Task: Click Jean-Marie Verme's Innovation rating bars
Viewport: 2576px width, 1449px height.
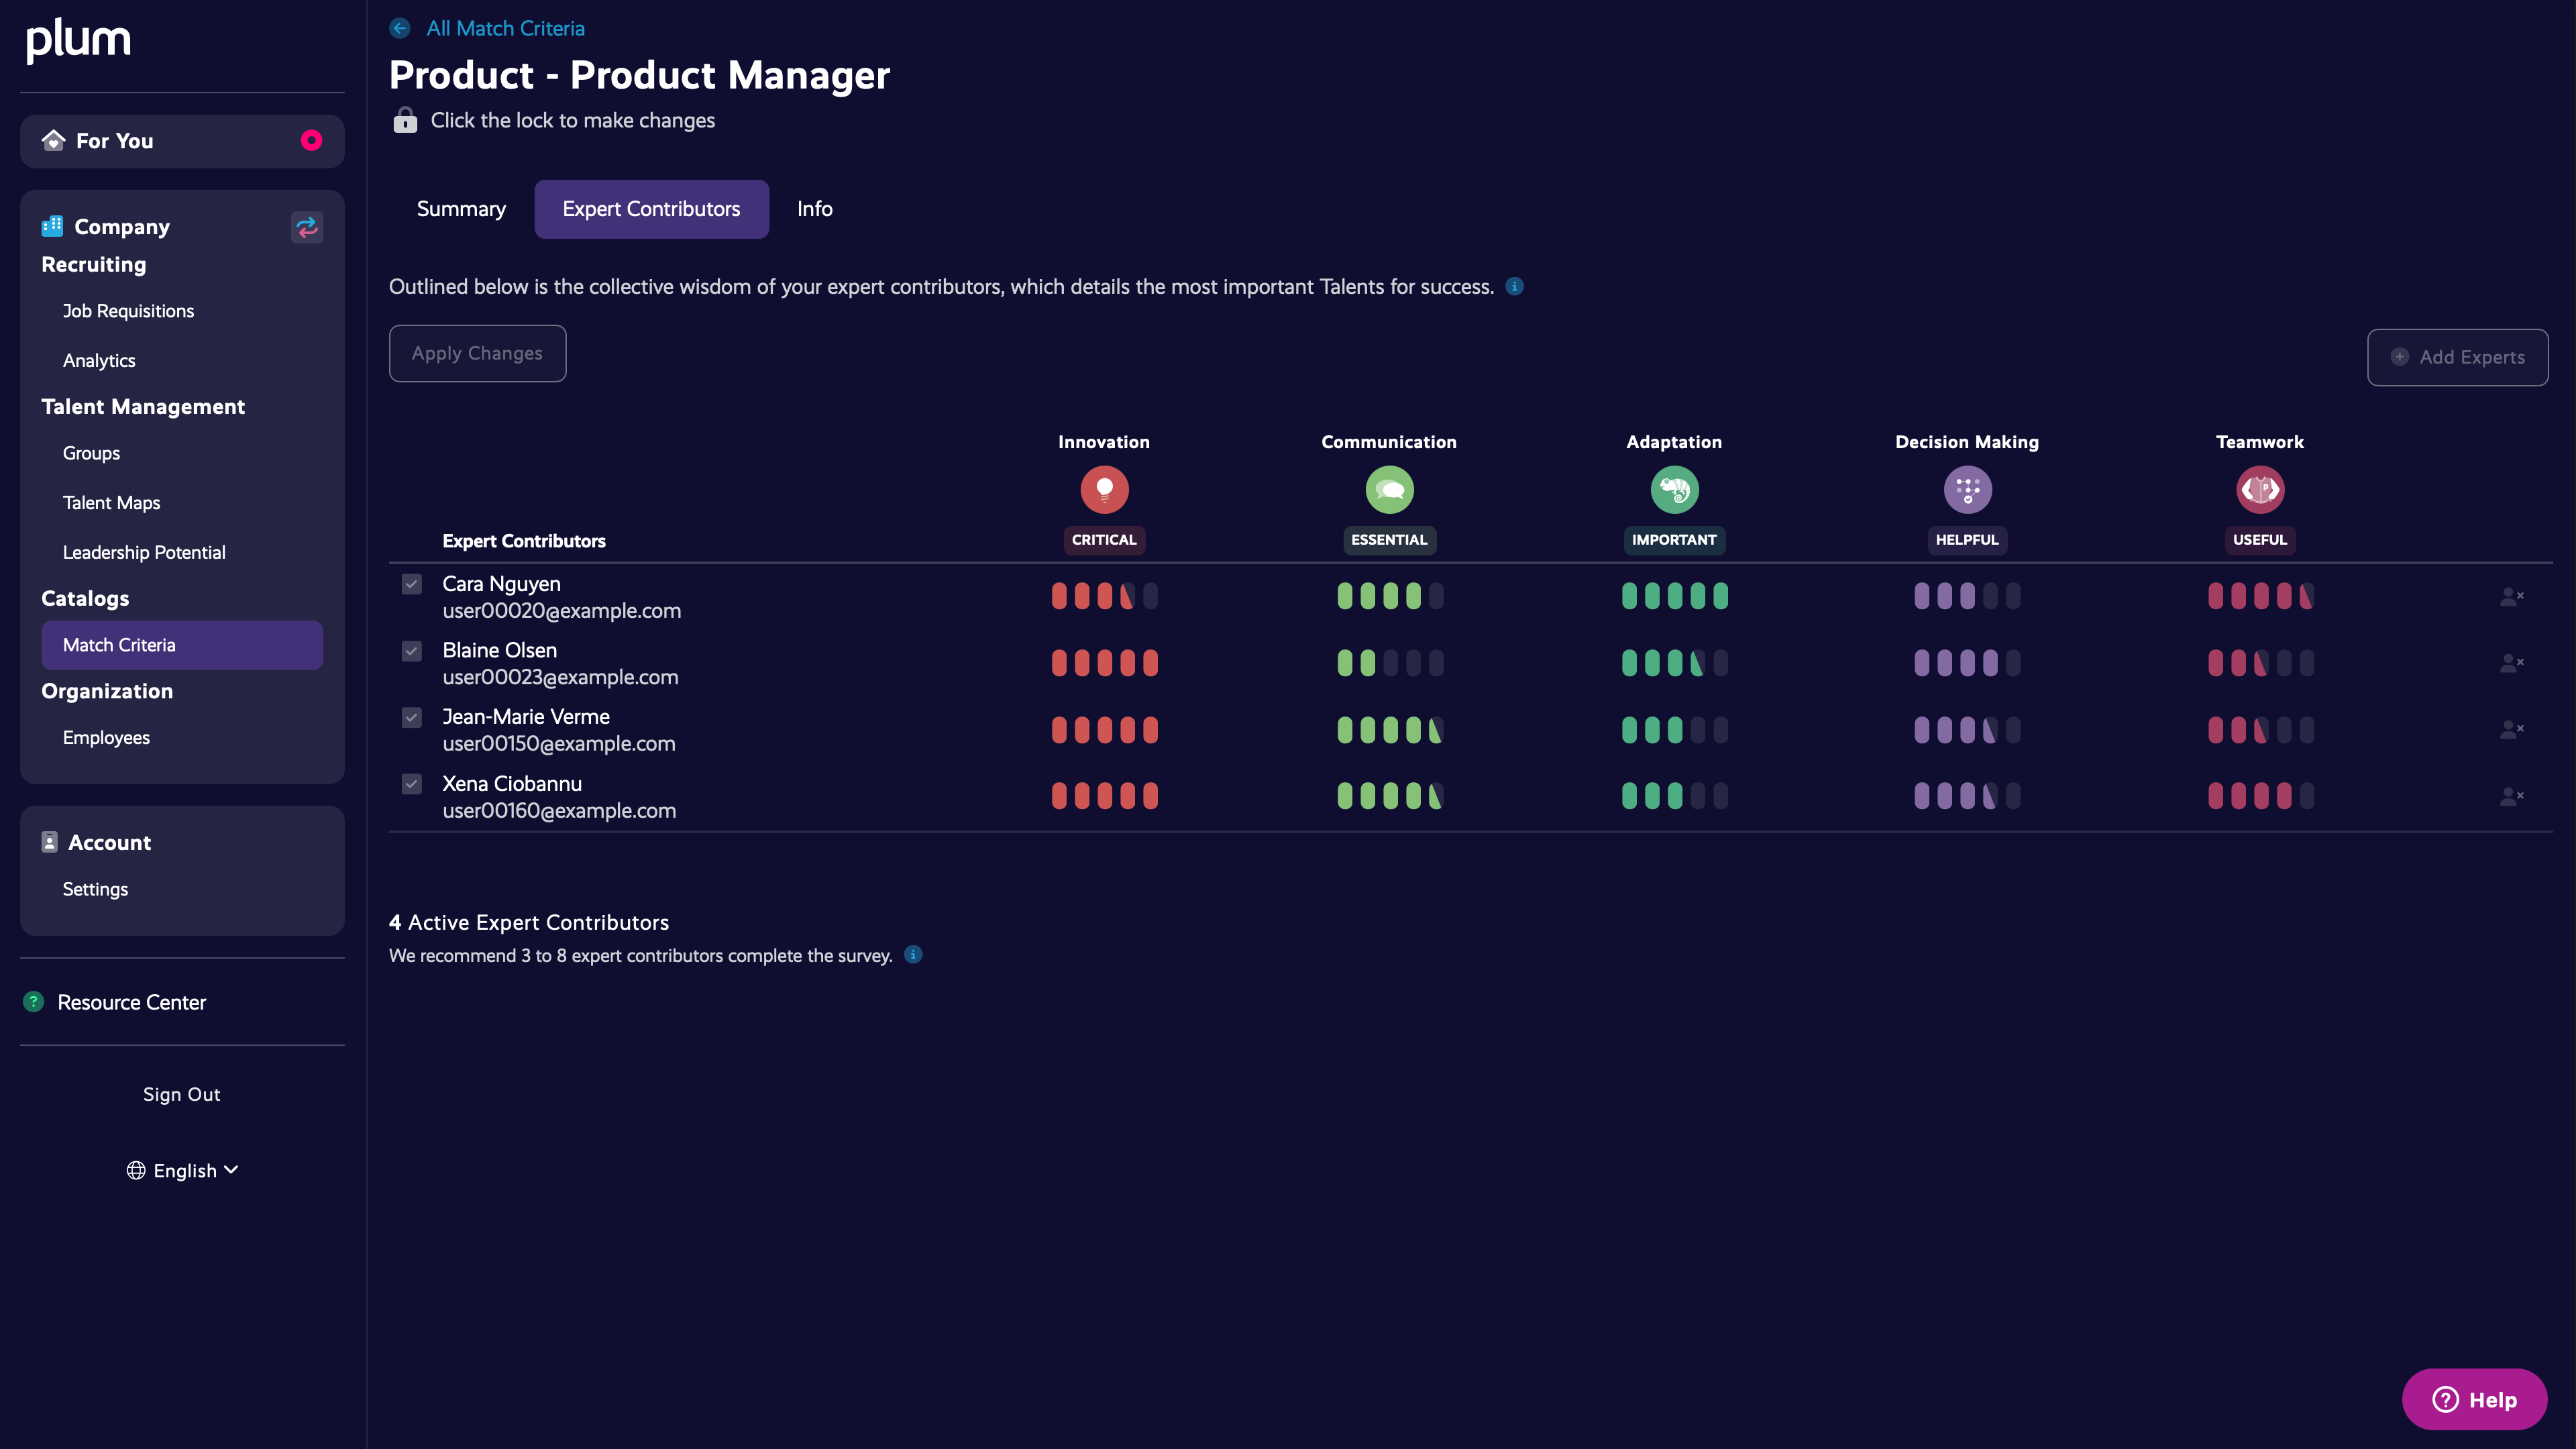Action: [x=1104, y=730]
